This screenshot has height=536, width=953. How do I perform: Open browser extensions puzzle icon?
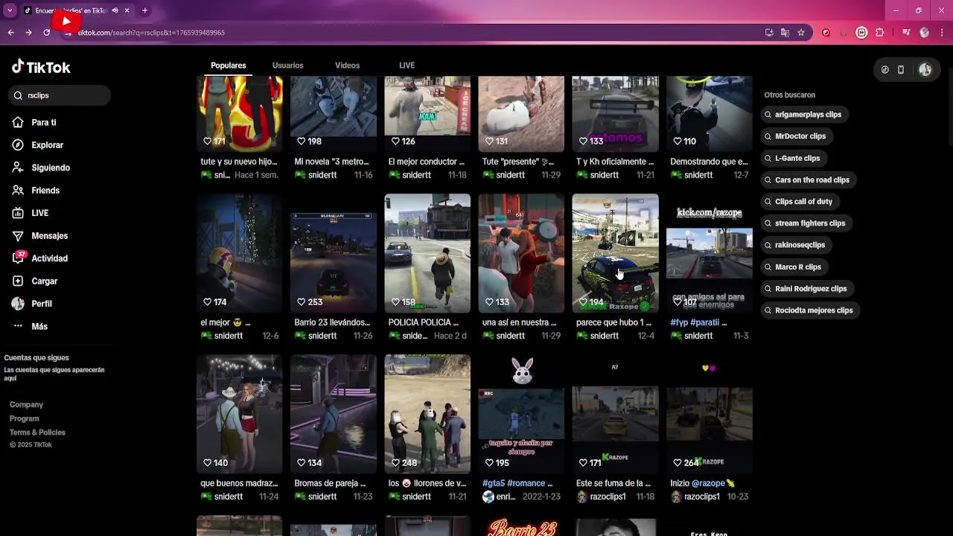880,33
